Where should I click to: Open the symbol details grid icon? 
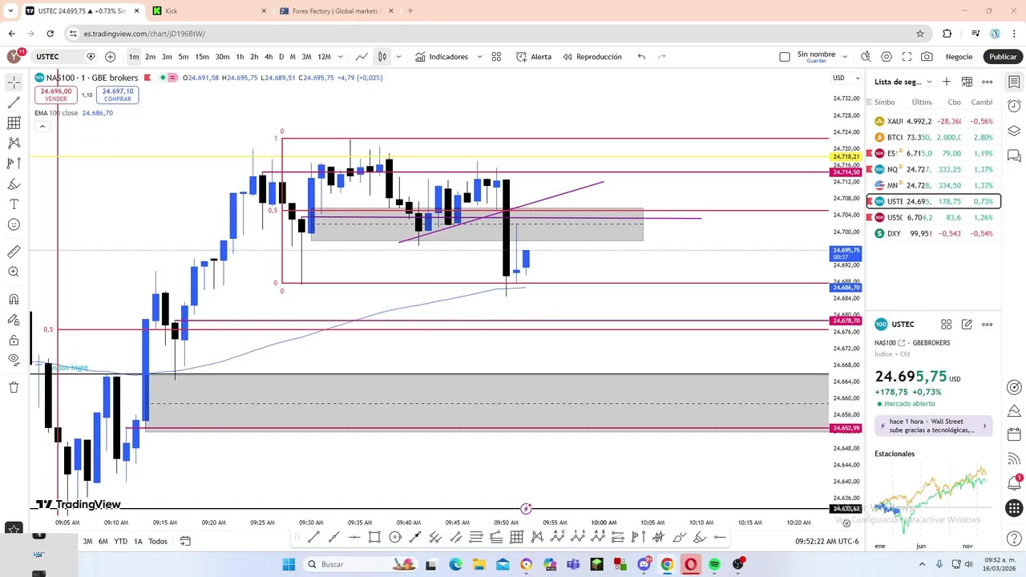click(946, 325)
